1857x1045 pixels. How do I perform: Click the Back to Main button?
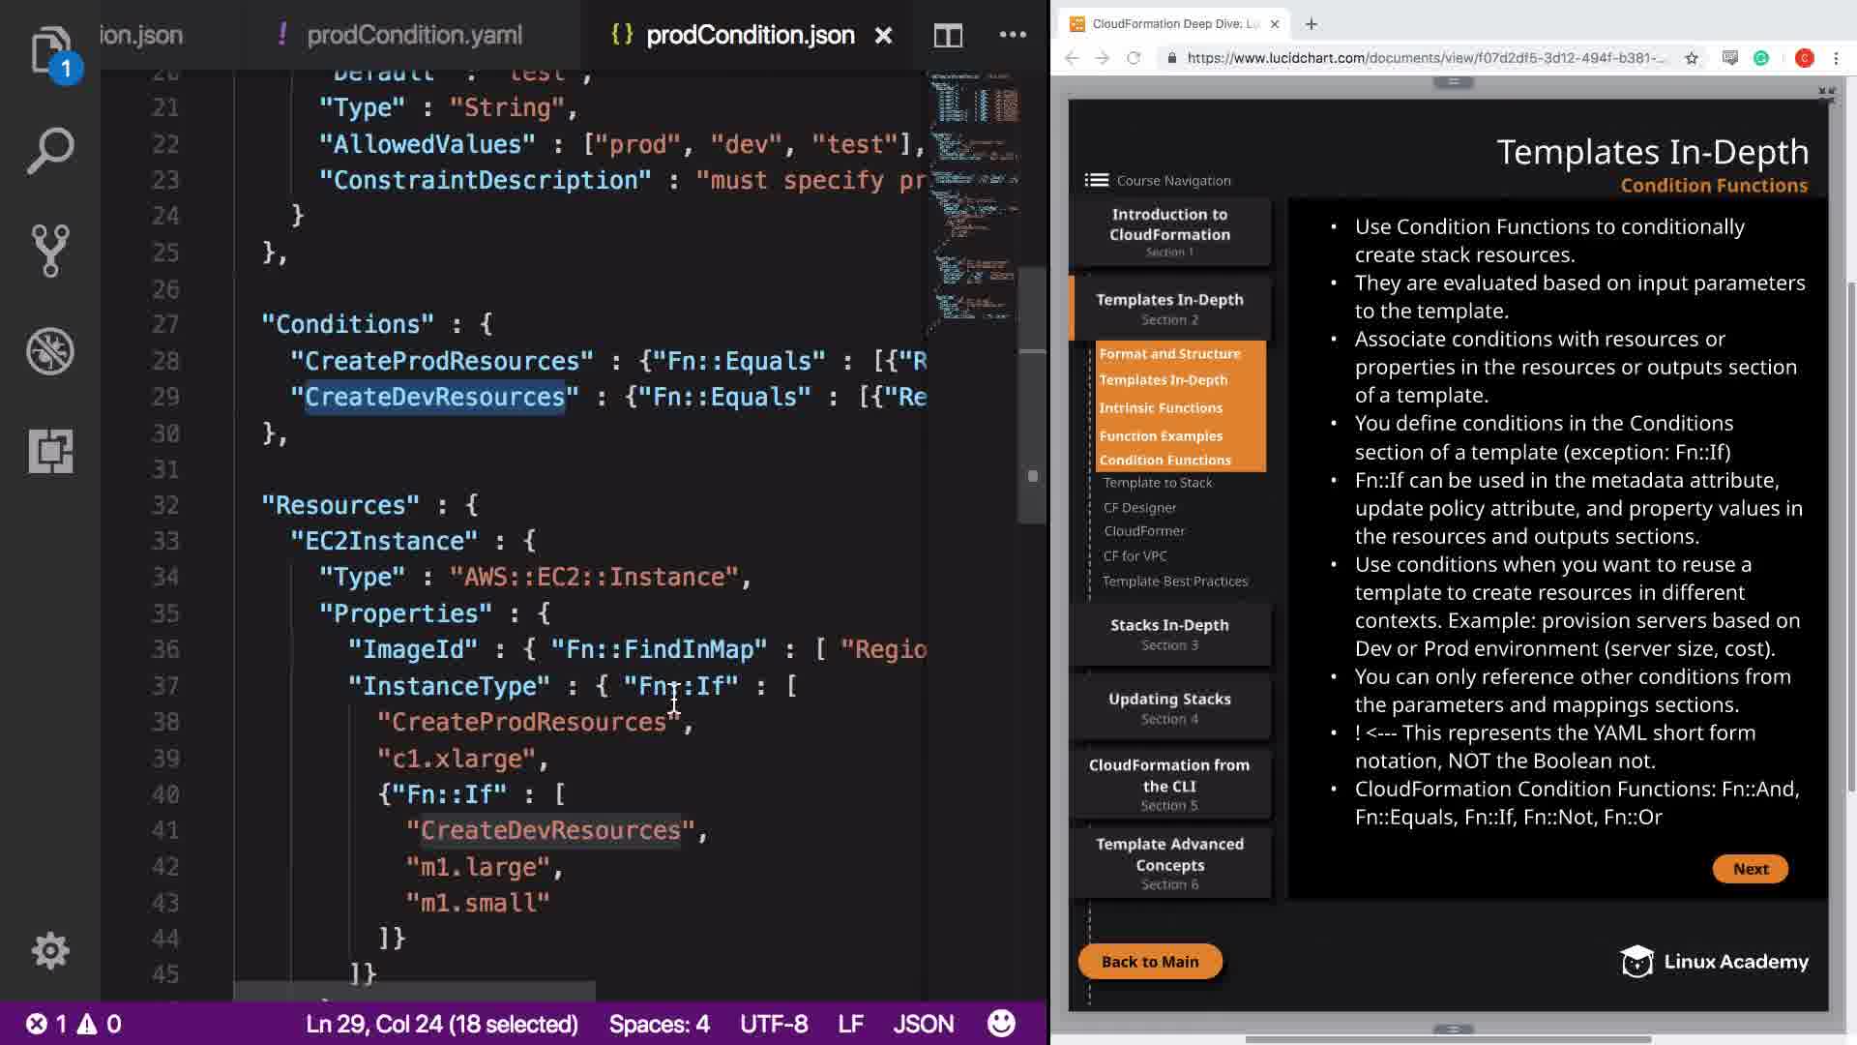(x=1150, y=962)
